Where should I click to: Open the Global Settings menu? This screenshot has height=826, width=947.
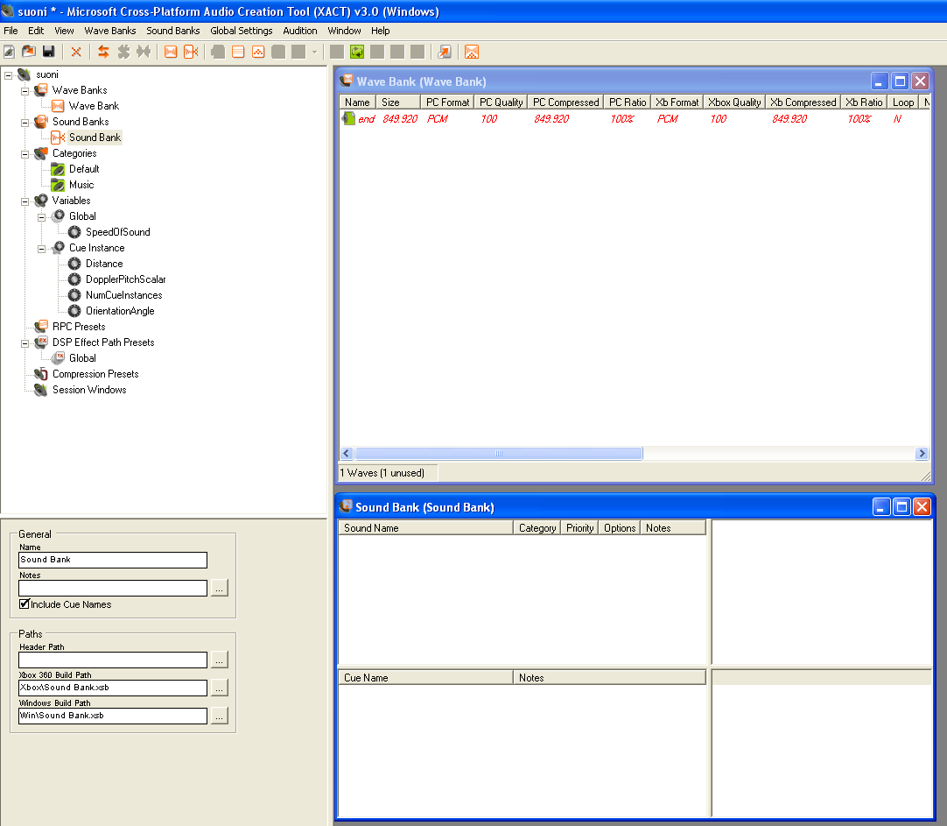241,31
